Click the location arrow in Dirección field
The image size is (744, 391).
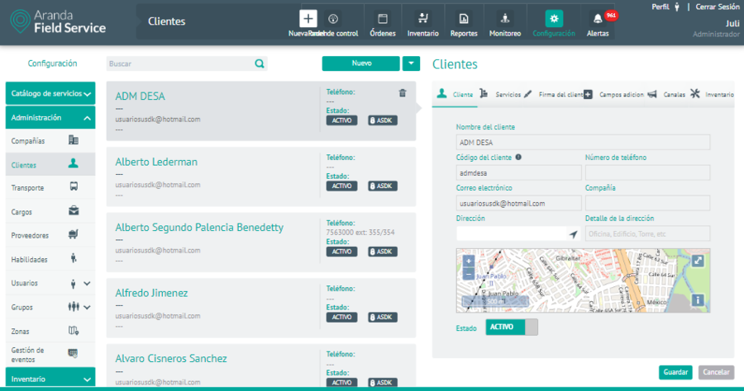[573, 235]
